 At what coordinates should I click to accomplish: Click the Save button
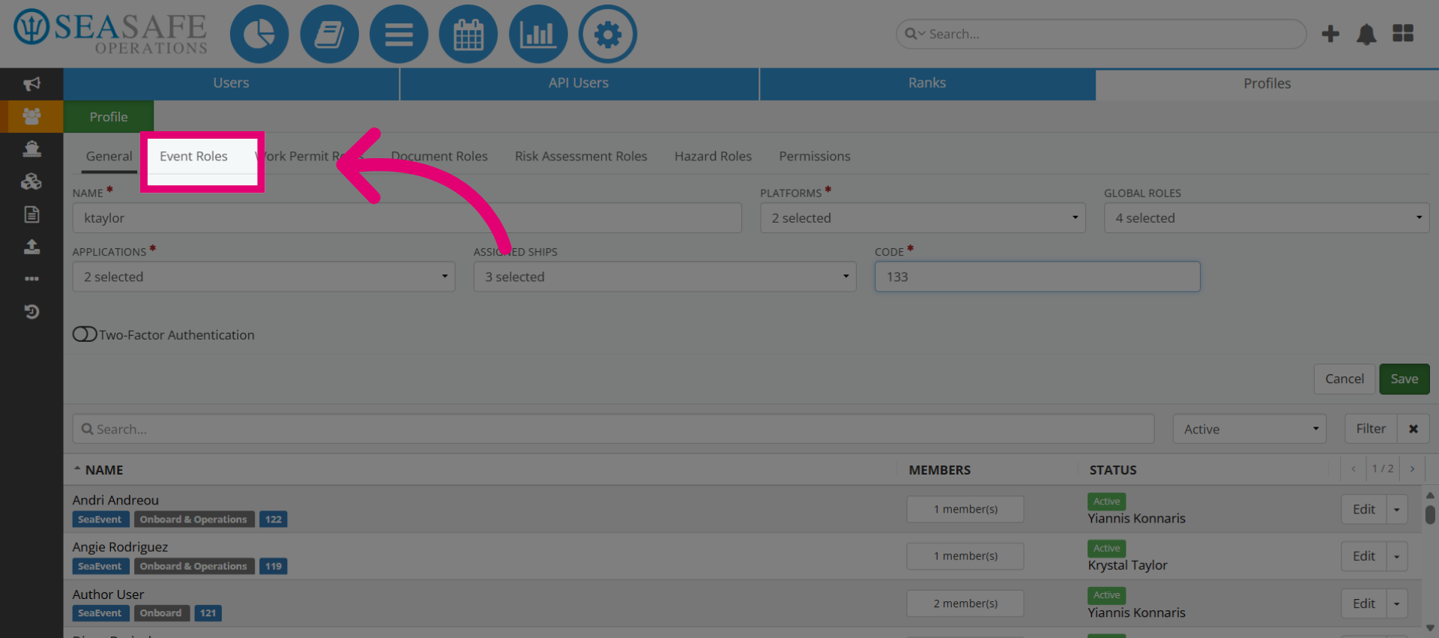point(1405,379)
